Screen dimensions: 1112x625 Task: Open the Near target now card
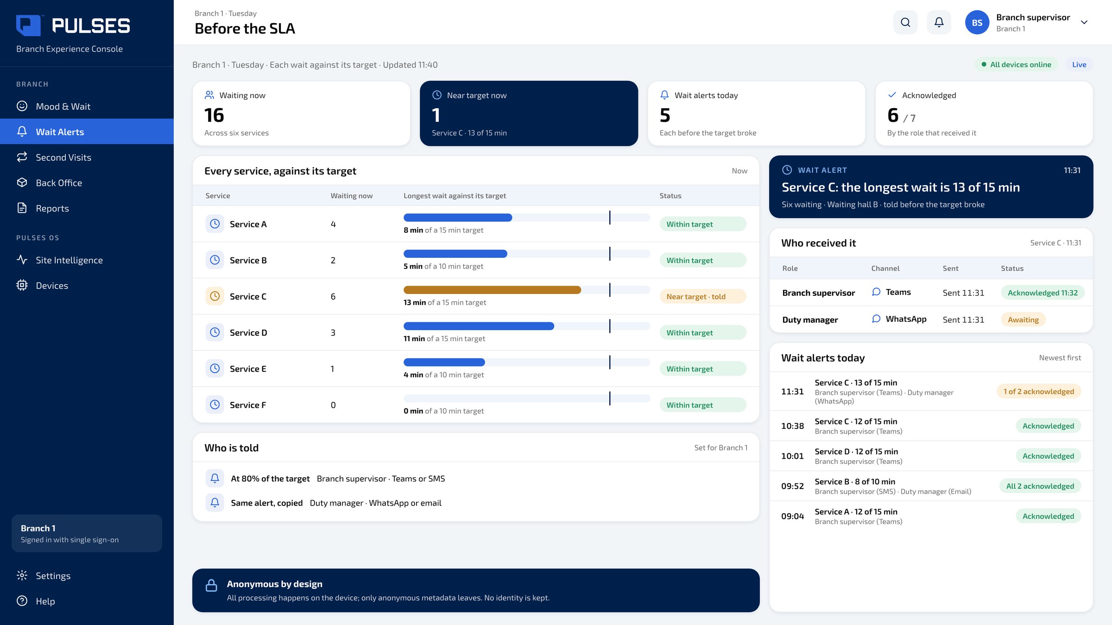pyautogui.click(x=529, y=113)
